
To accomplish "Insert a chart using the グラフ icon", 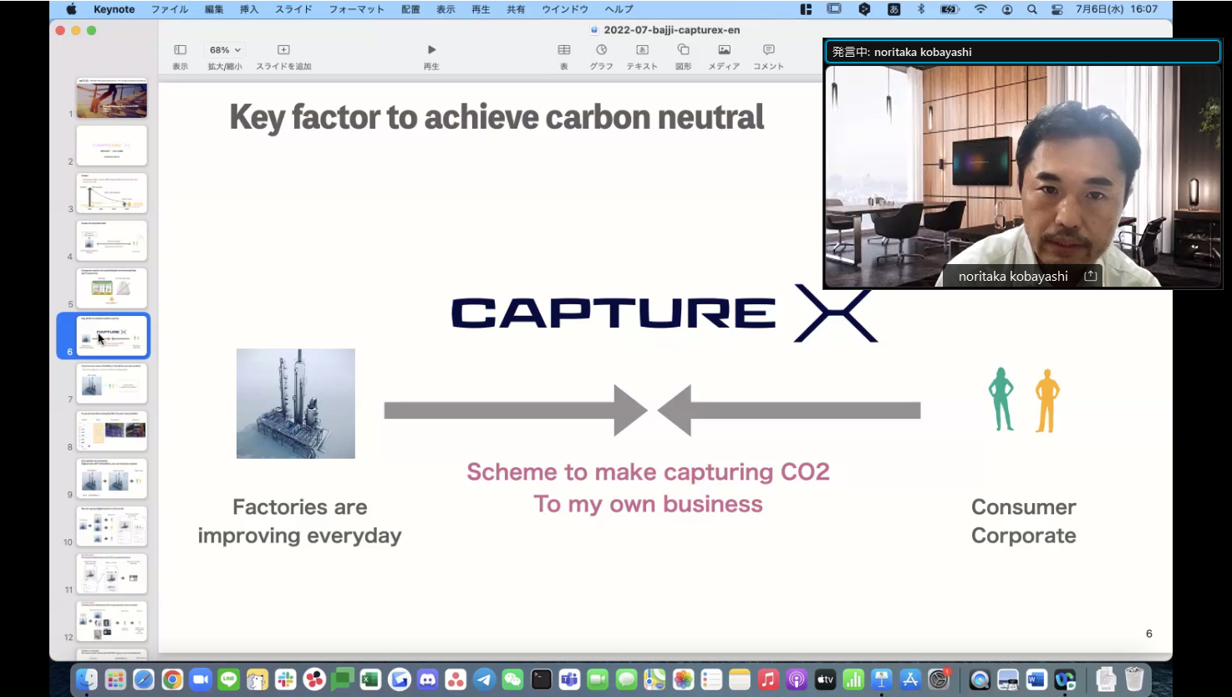I will (601, 50).
